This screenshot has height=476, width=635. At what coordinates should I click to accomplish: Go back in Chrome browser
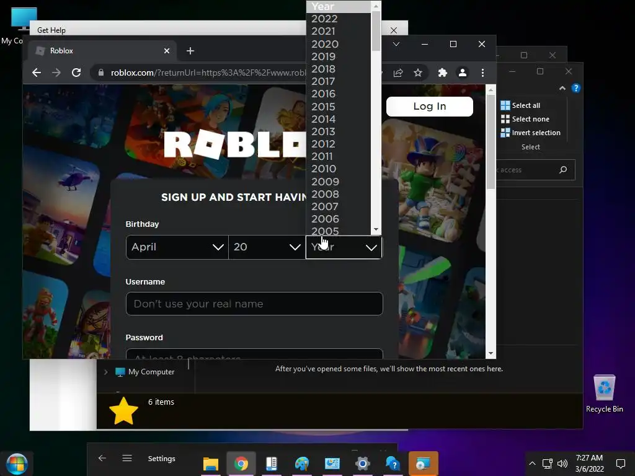coord(37,73)
